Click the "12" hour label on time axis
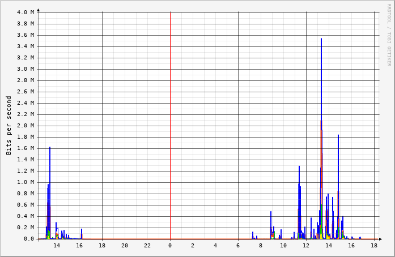 (306, 246)
